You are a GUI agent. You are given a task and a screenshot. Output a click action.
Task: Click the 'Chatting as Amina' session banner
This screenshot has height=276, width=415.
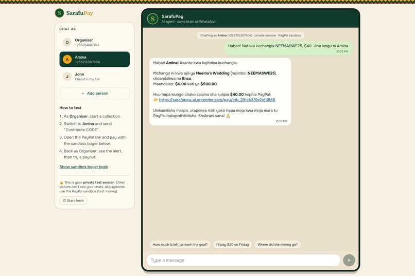(x=250, y=35)
